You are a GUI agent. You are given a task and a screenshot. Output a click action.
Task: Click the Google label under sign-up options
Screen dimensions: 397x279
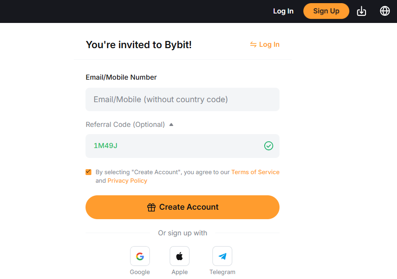[x=140, y=272]
